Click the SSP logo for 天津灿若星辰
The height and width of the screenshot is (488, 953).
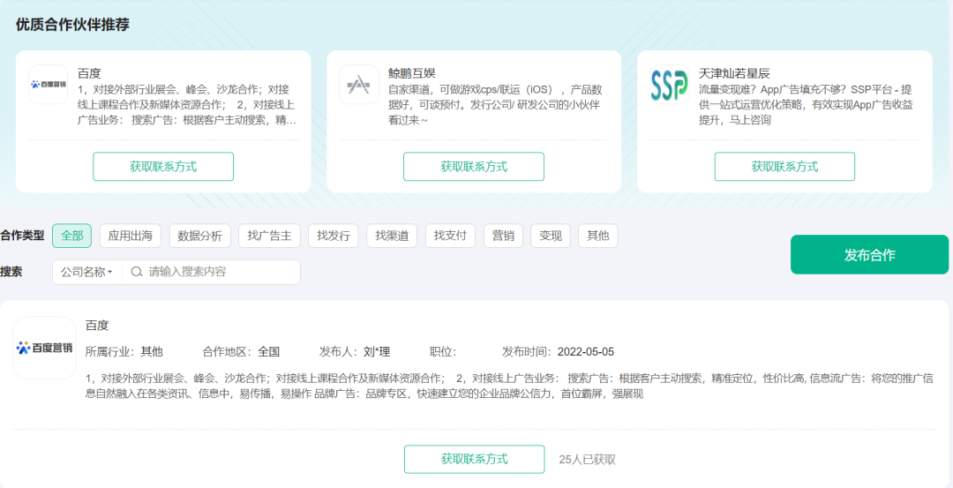click(669, 85)
